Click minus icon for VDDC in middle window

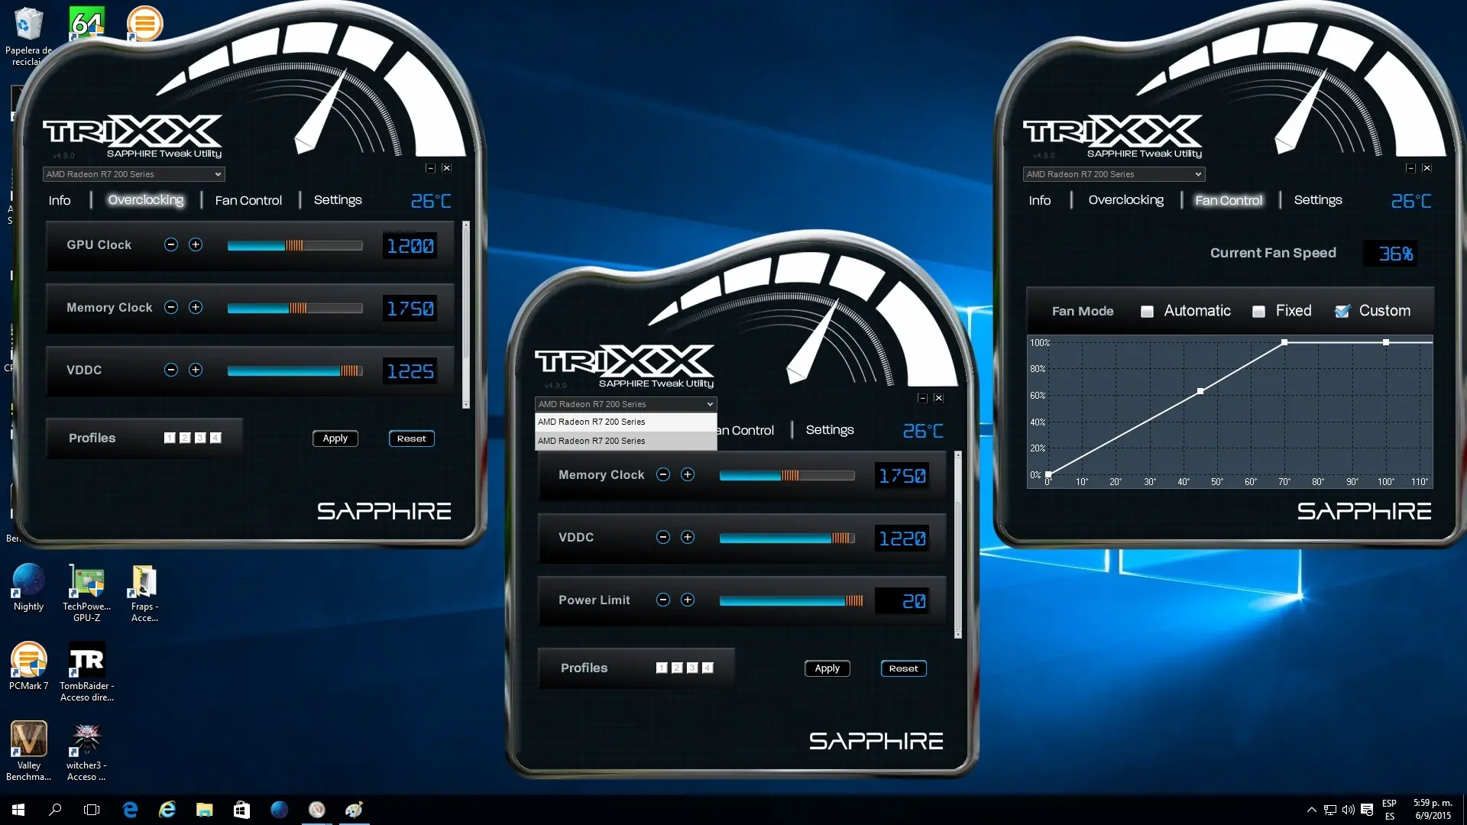coord(663,537)
